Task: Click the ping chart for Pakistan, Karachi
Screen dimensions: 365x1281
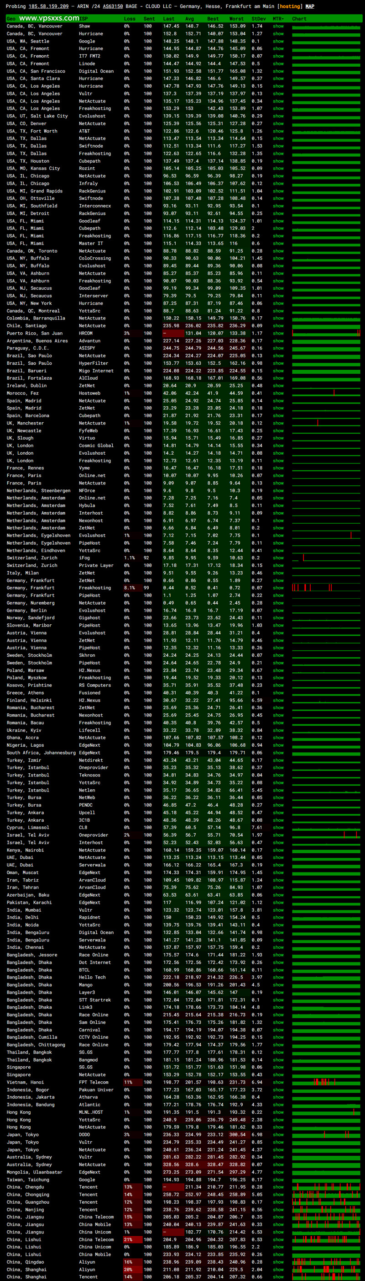Action: tap(326, 903)
